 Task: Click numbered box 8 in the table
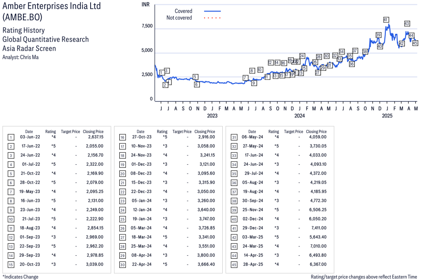[x=11, y=201]
